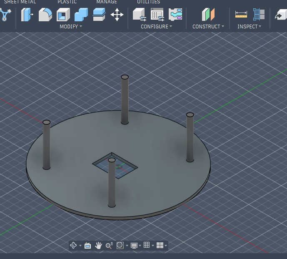The image size is (287, 259).
Task: Activate the Pan hand tool
Action: [98, 245]
